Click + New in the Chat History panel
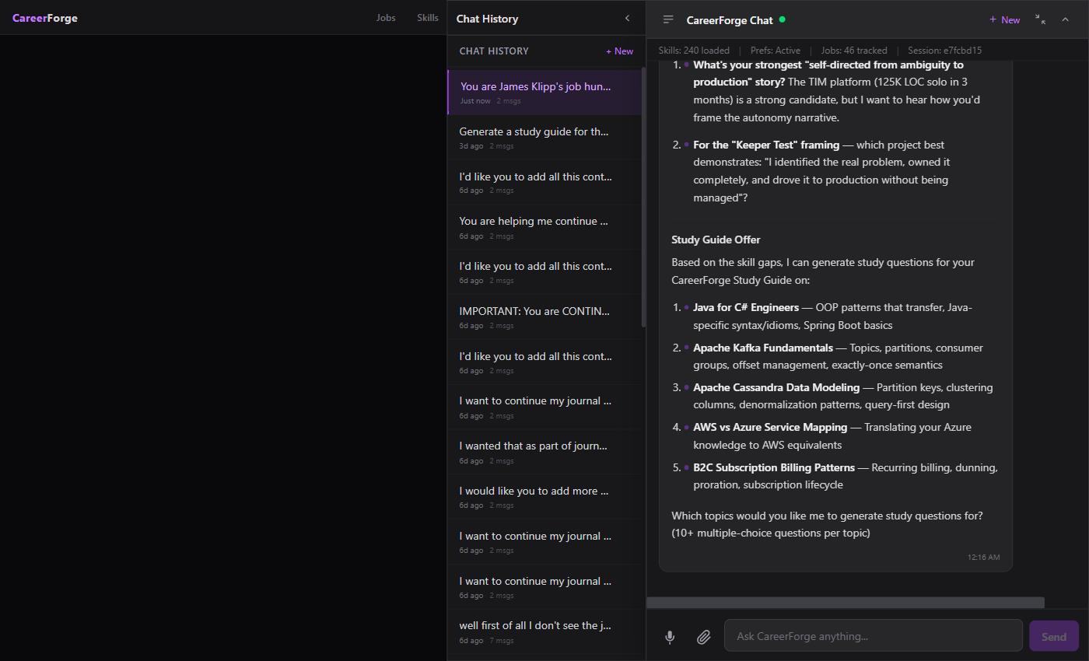Image resolution: width=1089 pixels, height=661 pixels. coord(619,51)
